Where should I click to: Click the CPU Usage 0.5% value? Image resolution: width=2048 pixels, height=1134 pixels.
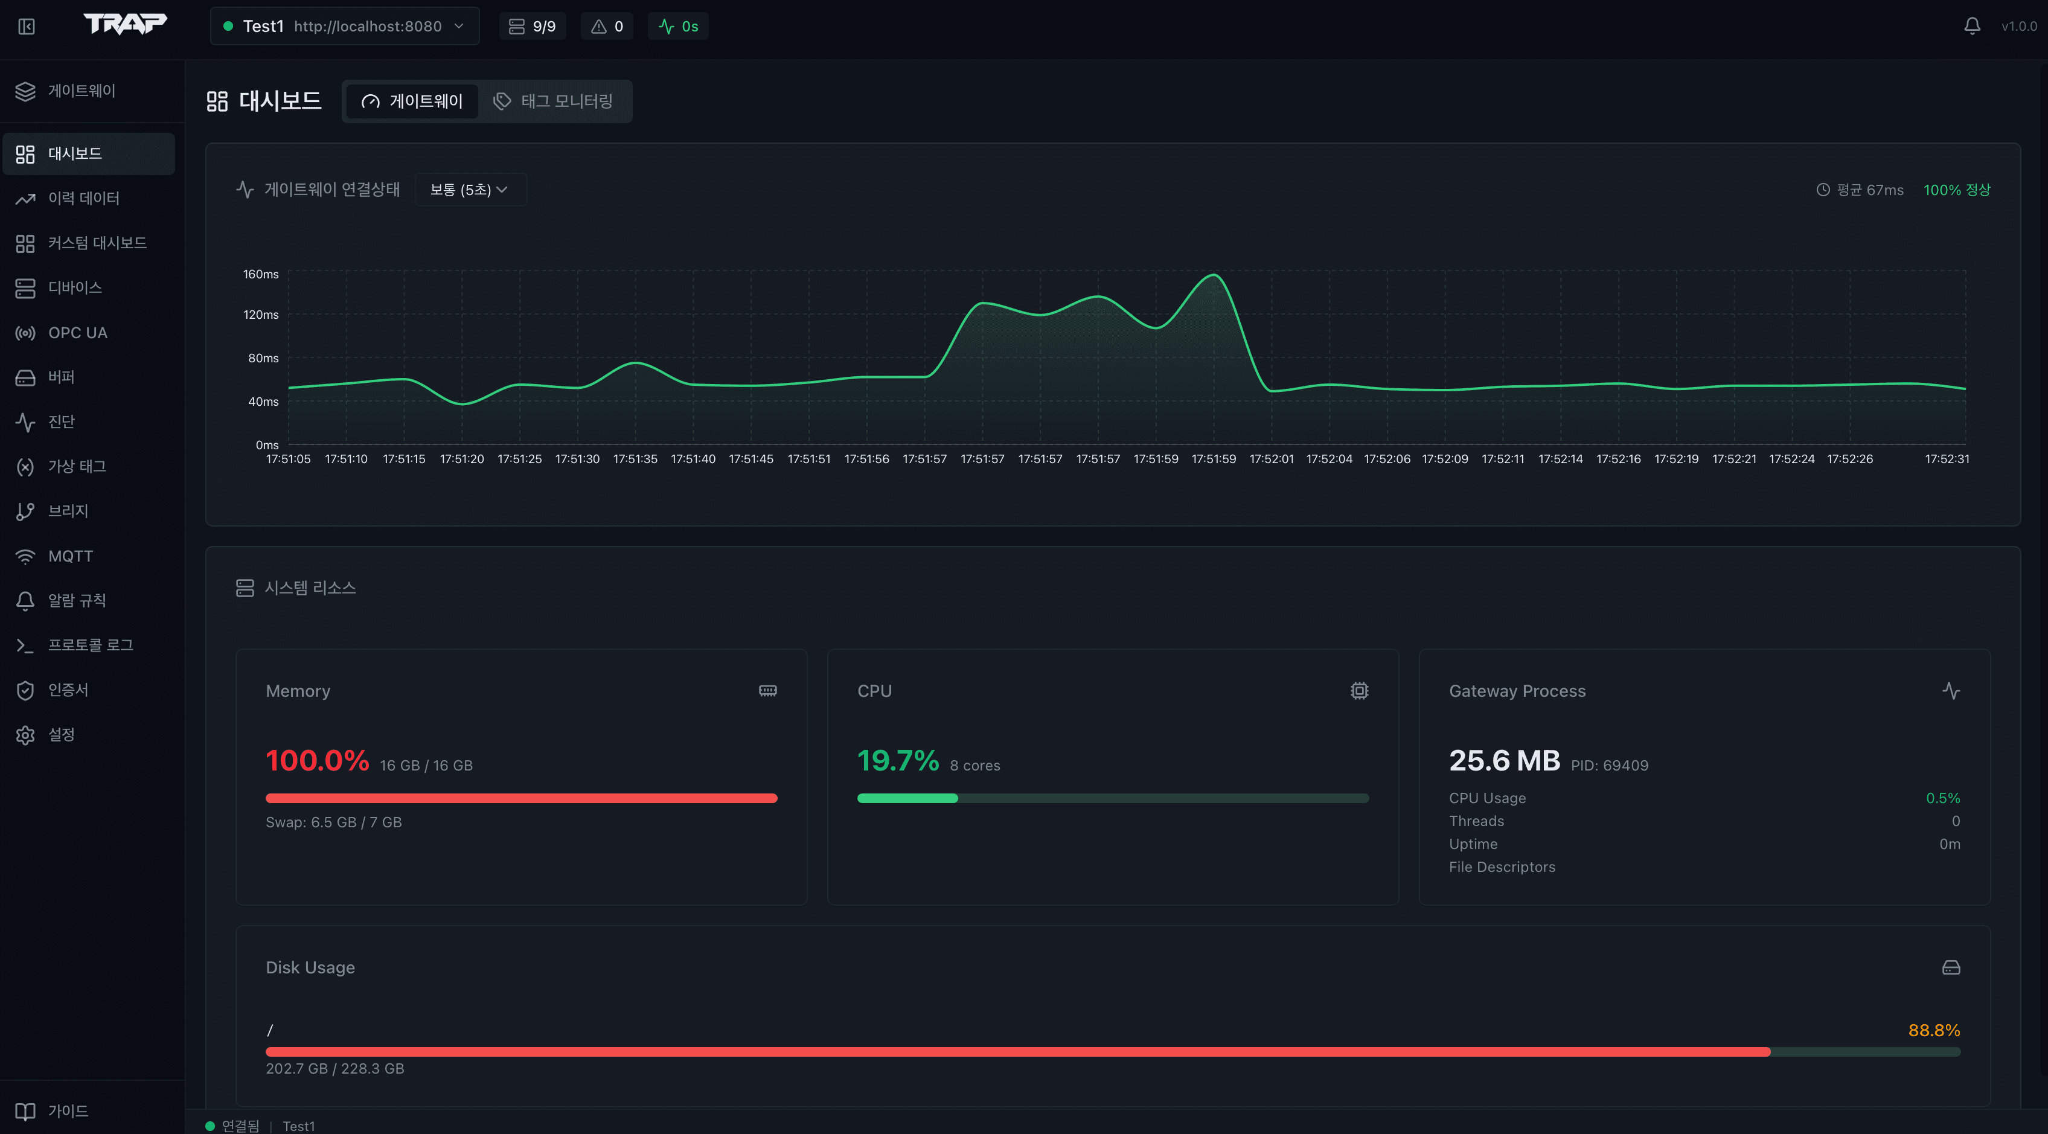click(x=1943, y=798)
